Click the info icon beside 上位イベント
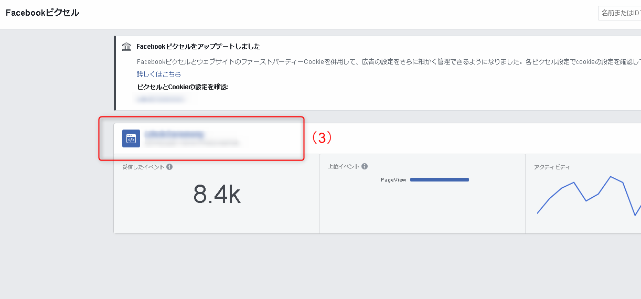This screenshot has width=641, height=299. coord(365,166)
